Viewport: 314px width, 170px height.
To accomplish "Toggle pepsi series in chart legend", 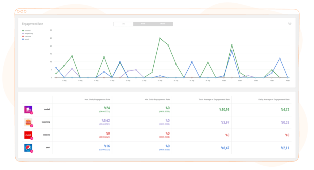I will tap(25, 39).
